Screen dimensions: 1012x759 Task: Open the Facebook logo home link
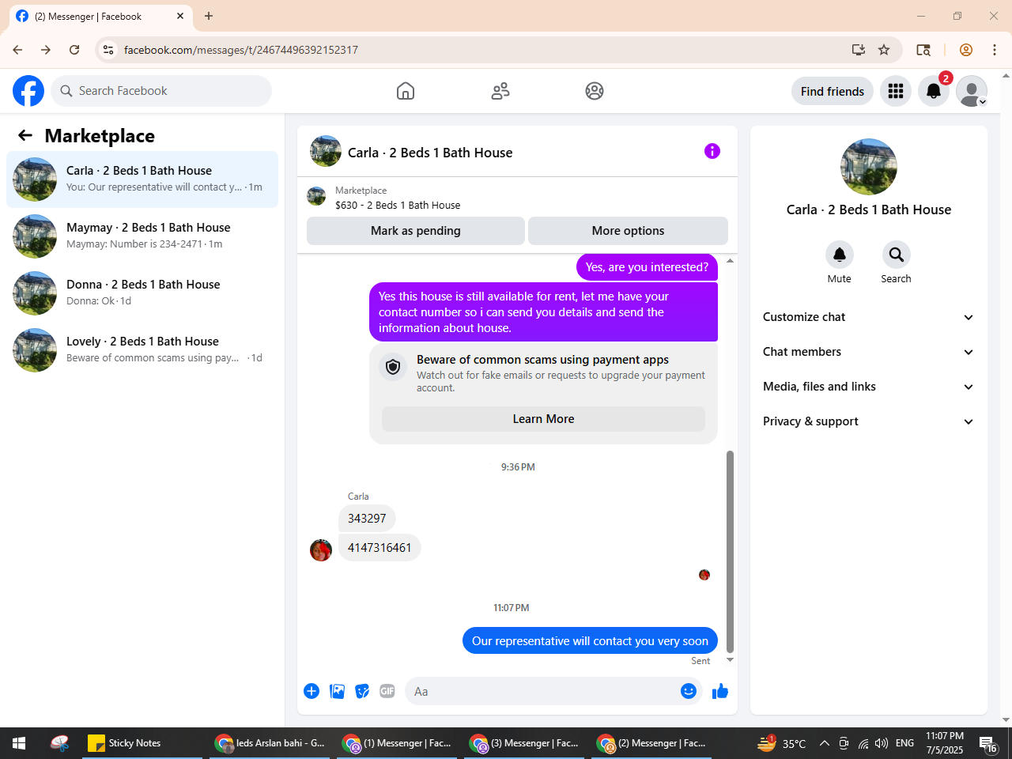28,91
